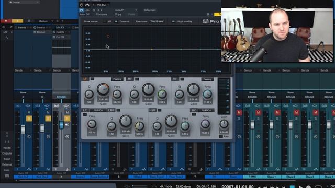335x188 pixels.
Task: Enable the LMF band toggle
Action: pos(118,110)
